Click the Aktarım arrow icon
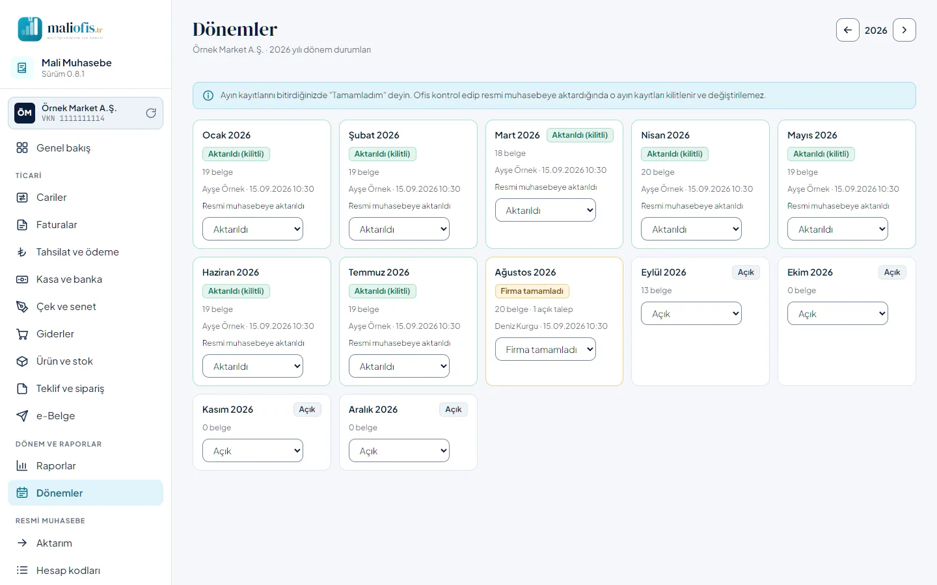This screenshot has height=585, width=937. coord(22,543)
